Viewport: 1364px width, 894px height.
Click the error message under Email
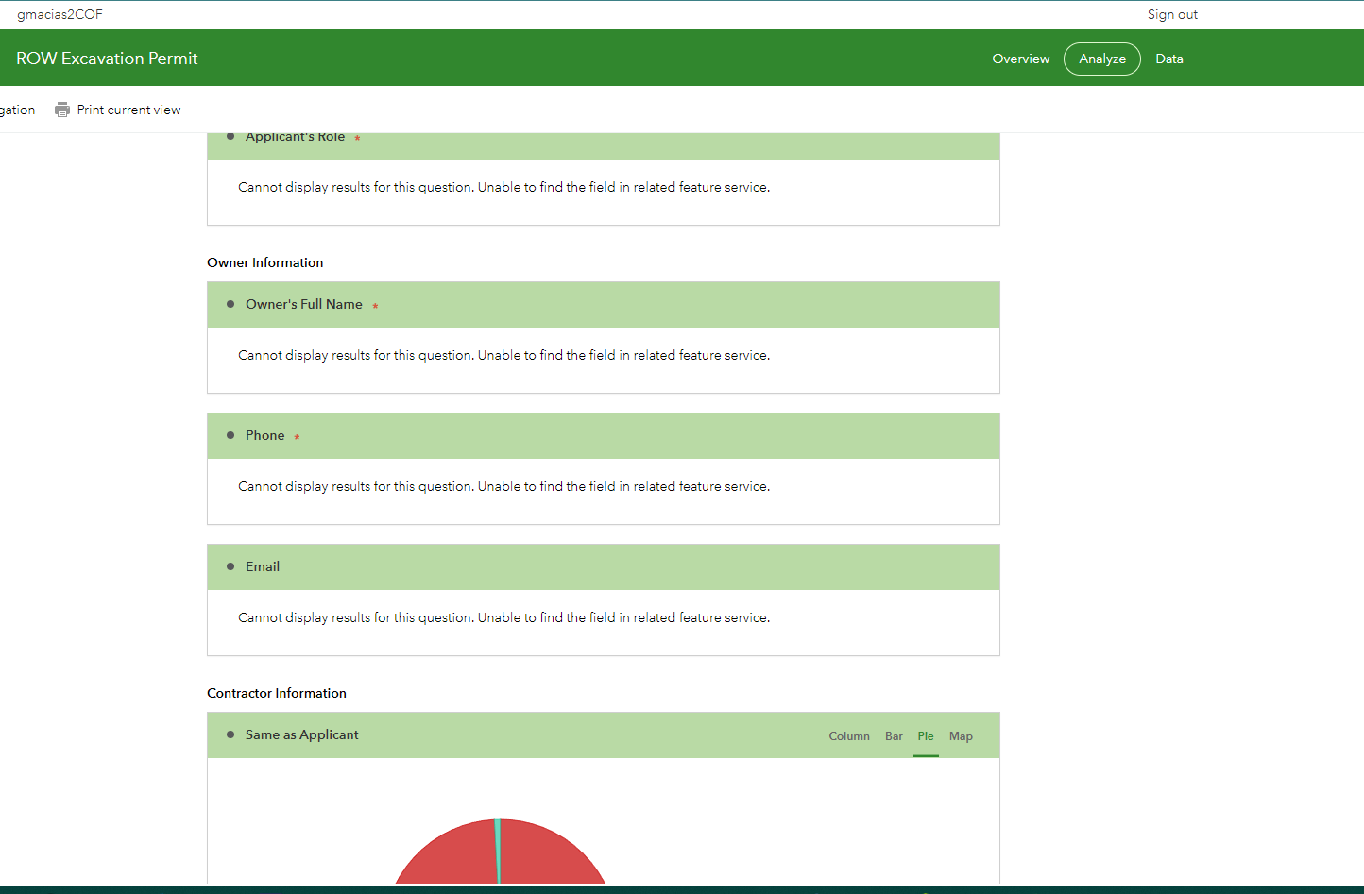[x=504, y=617]
